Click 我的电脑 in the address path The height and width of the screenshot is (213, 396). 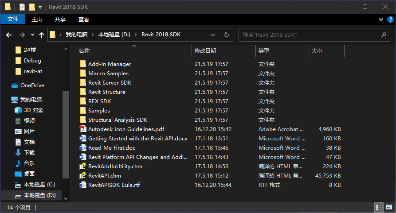point(77,35)
